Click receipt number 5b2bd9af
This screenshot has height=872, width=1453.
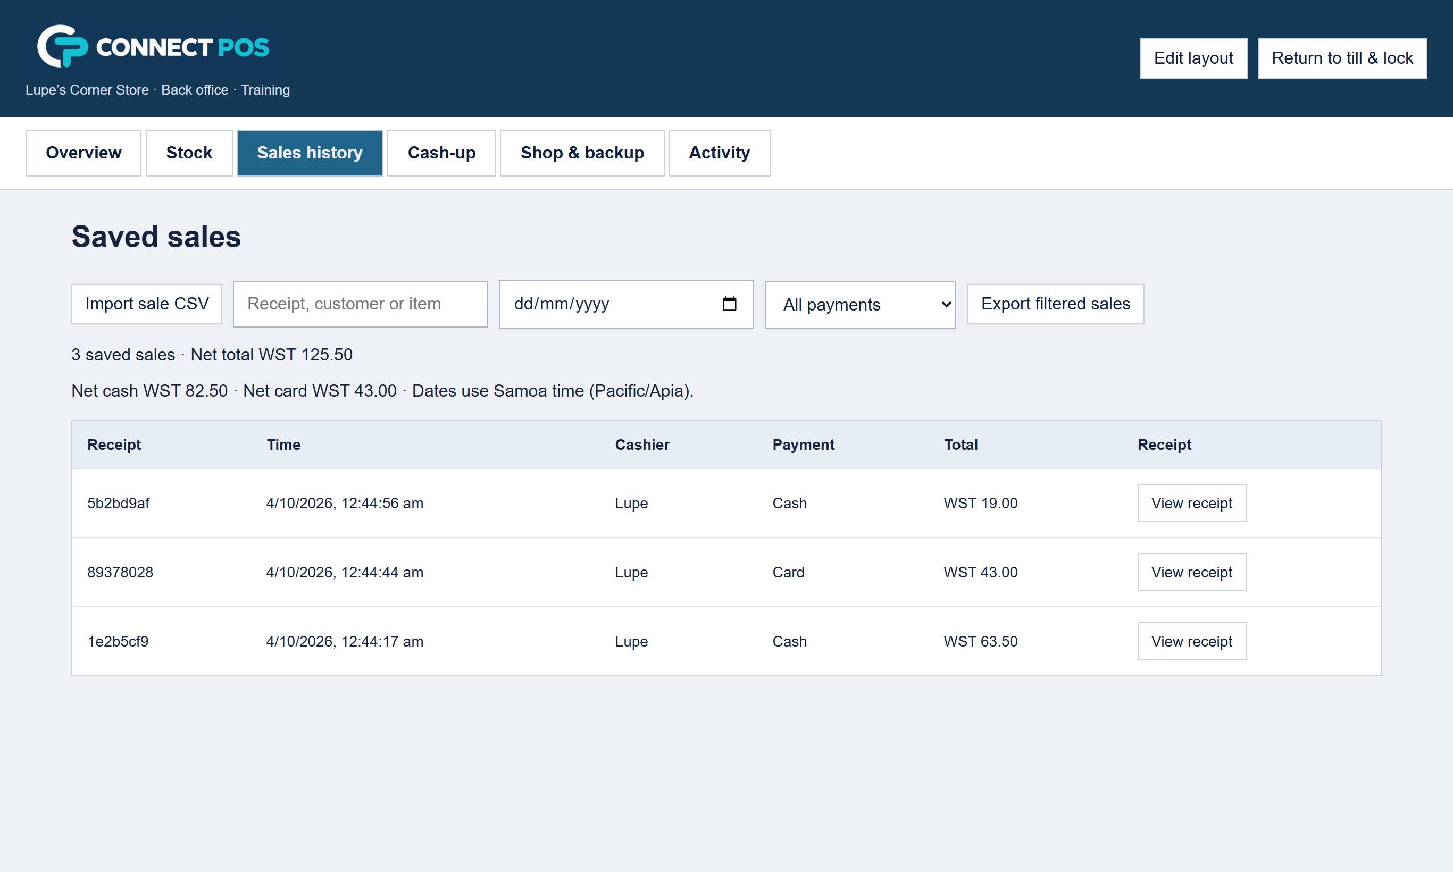point(118,503)
